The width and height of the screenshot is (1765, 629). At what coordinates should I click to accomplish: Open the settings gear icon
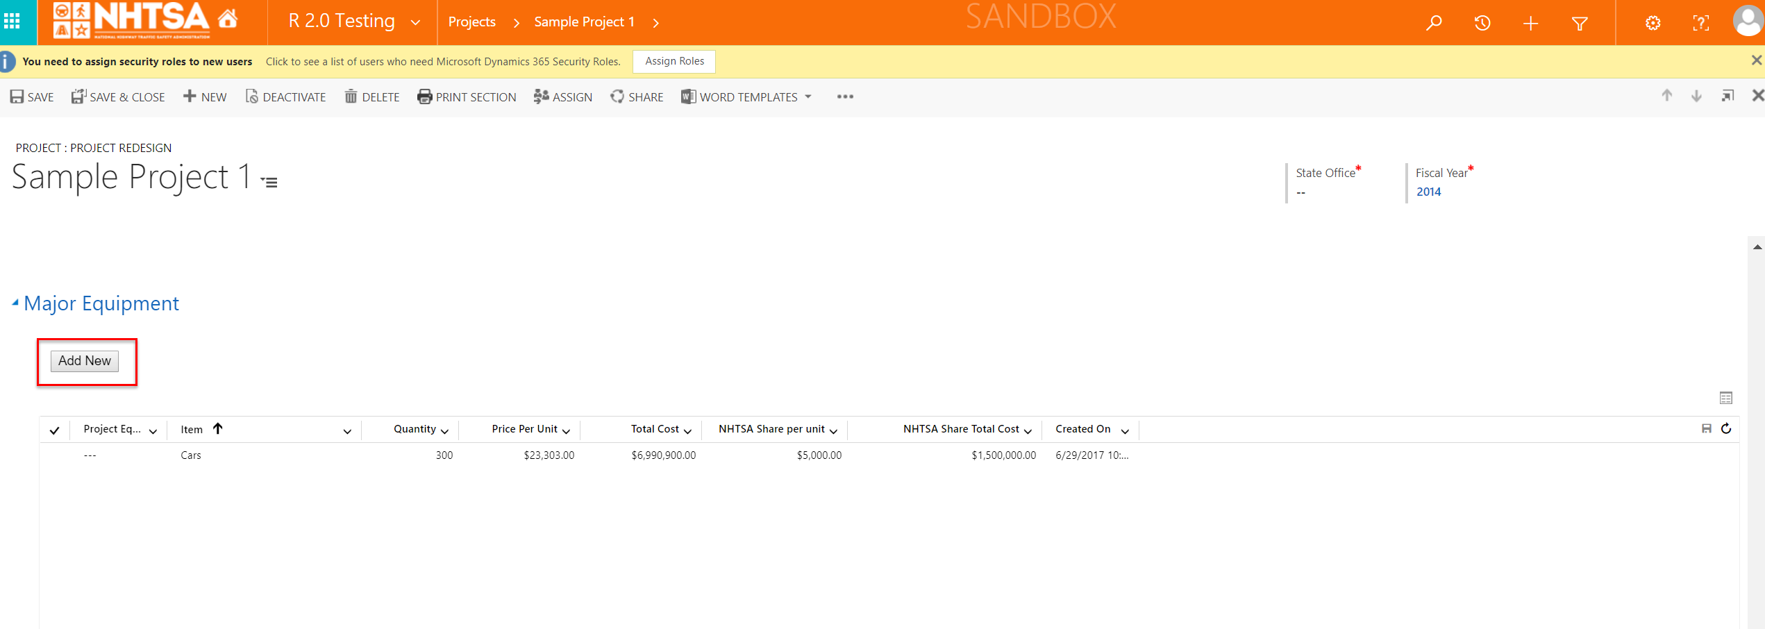(1653, 24)
